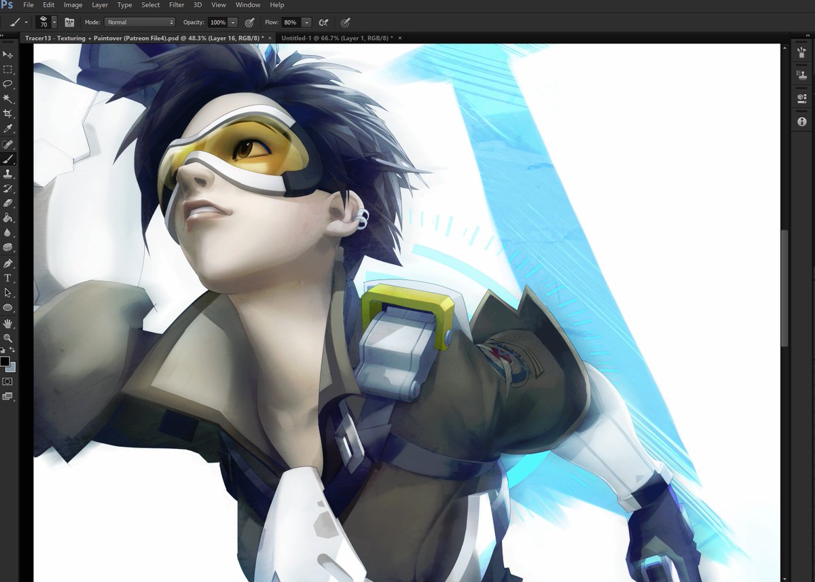Select the Move tool
Screen dimensions: 815x582
(x=8, y=54)
